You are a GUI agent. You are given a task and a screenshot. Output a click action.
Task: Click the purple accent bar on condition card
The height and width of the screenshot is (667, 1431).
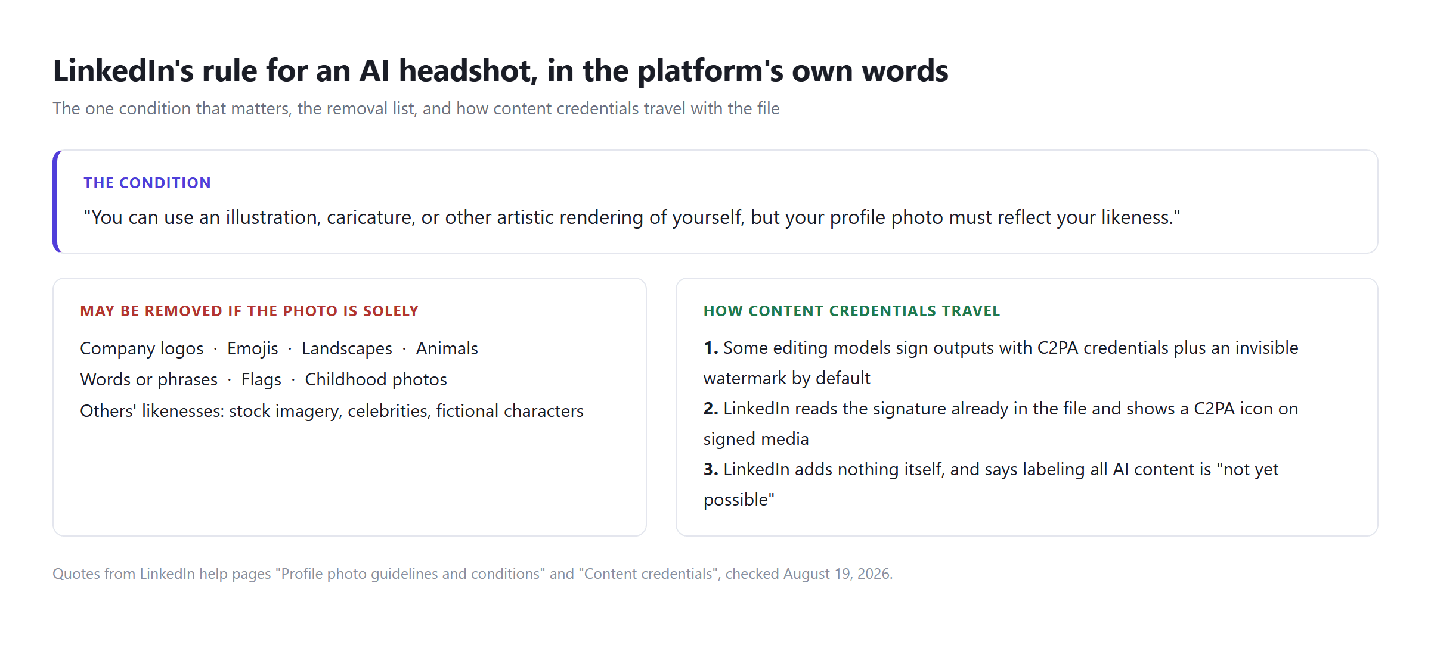pyautogui.click(x=56, y=201)
